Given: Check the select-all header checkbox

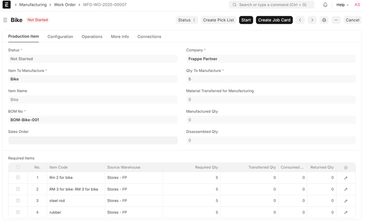Looking at the screenshot, I should [x=18, y=167].
